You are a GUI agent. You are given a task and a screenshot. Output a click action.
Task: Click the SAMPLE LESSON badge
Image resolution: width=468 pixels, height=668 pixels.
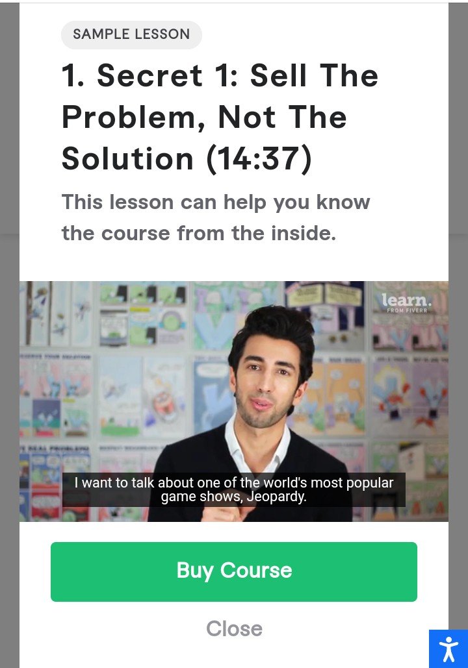pos(131,34)
